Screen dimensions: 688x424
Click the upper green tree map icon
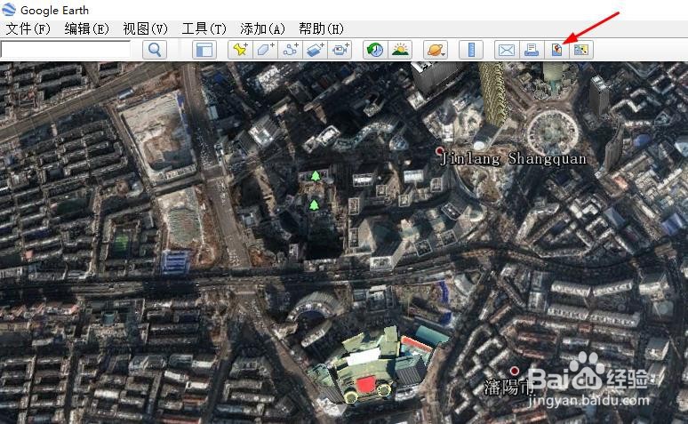[315, 176]
